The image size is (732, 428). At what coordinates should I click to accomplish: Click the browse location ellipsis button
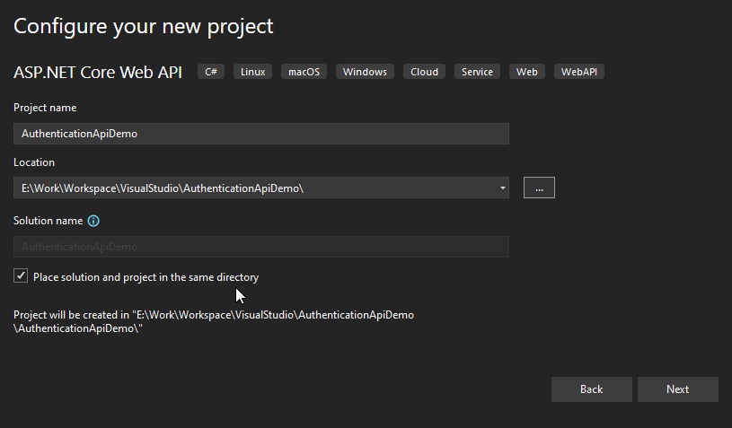tap(539, 188)
